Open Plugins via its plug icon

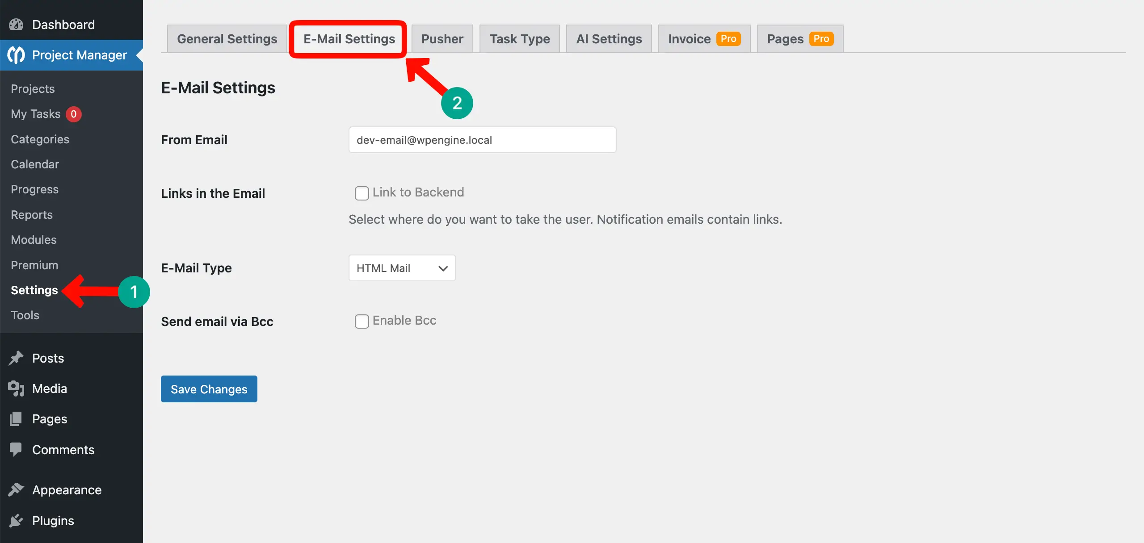pyautogui.click(x=16, y=520)
